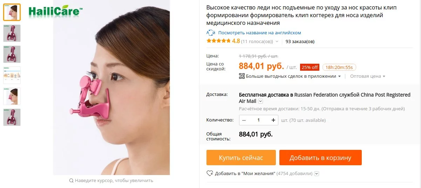421x188 pixels.
Task: Select the first product thumbnail
Action: coord(12,12)
